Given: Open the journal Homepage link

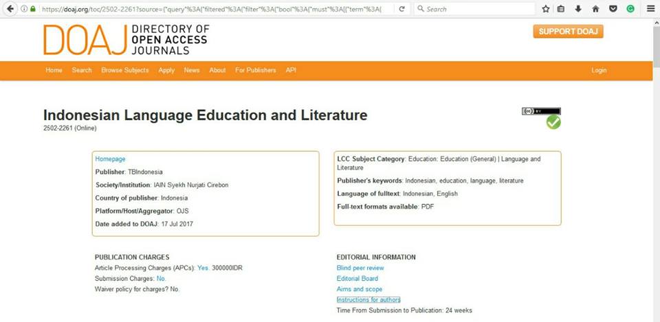Looking at the screenshot, I should coord(110,159).
